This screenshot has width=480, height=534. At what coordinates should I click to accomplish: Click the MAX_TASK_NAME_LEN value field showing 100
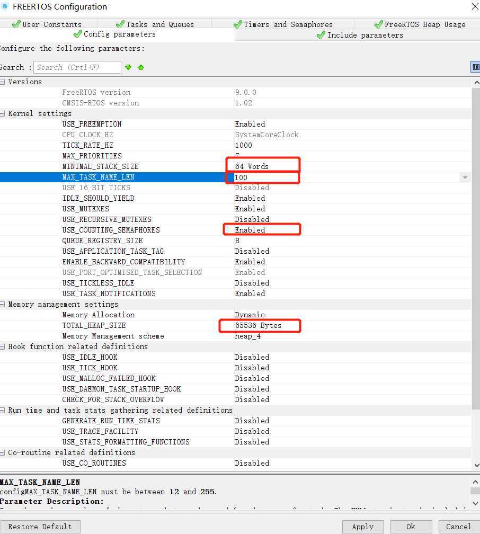pyautogui.click(x=347, y=177)
